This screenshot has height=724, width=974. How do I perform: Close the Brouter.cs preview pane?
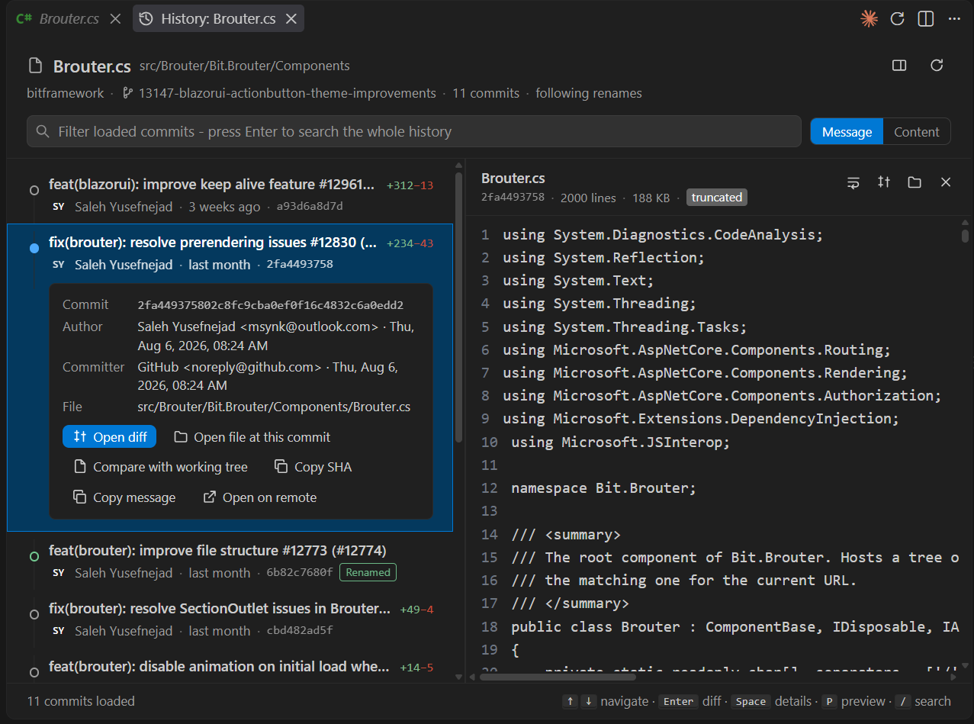[x=946, y=182]
